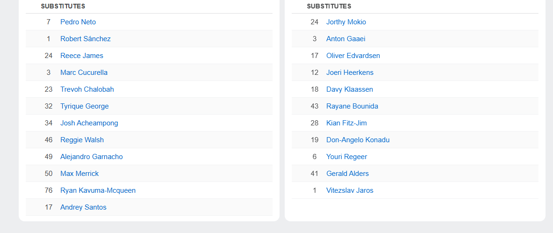Click Rayane Bounida's name

352,106
